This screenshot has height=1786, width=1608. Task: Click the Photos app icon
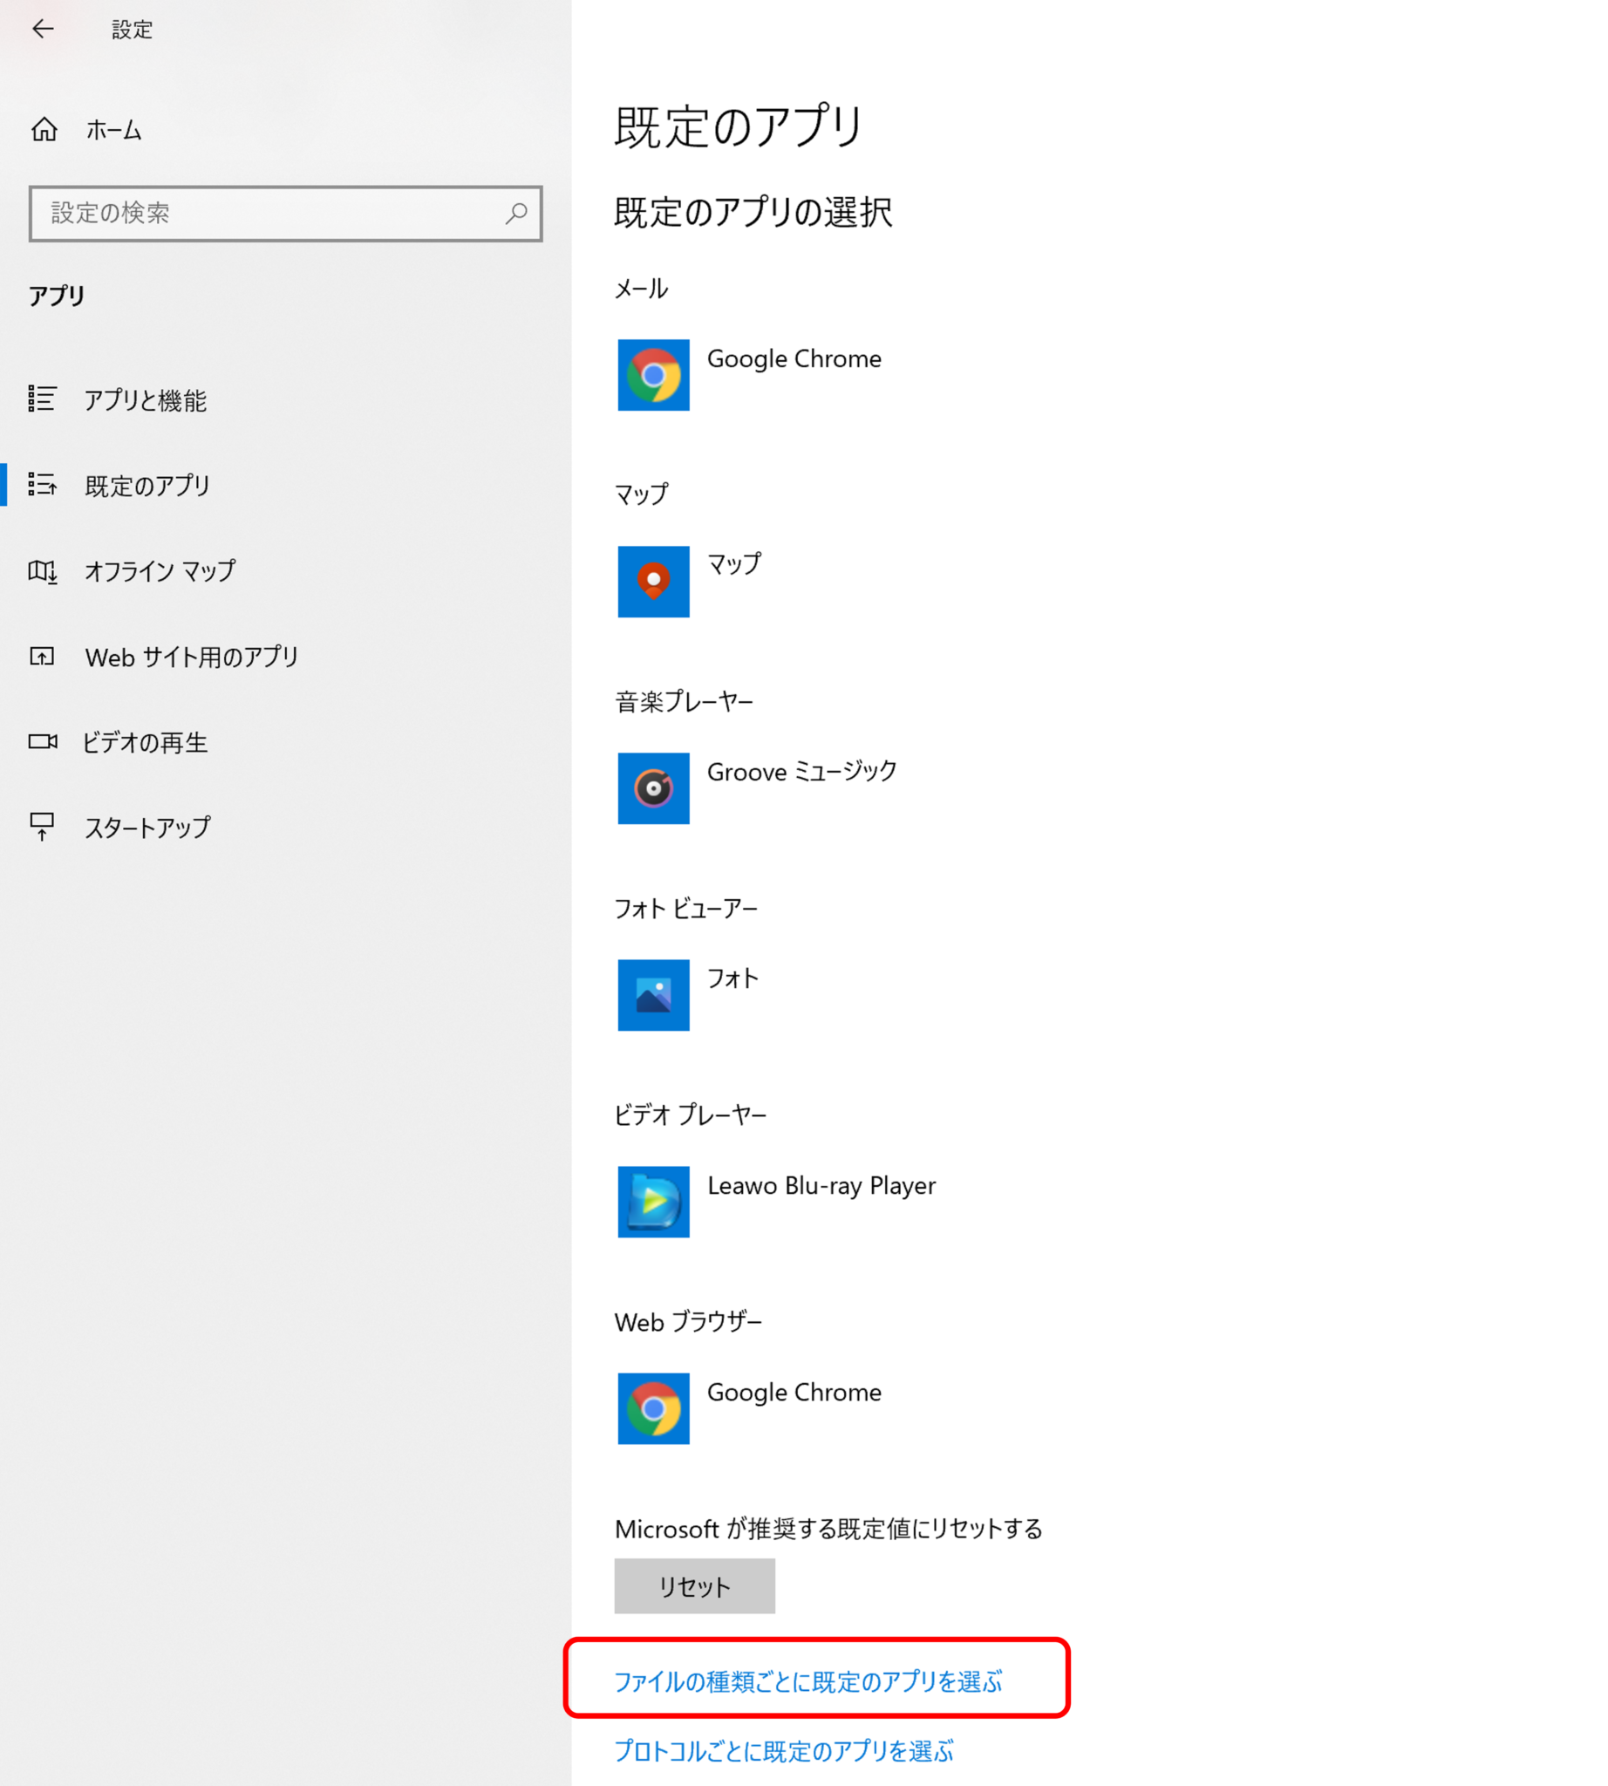tap(653, 995)
